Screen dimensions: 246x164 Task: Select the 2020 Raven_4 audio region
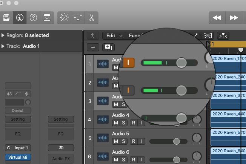228,119
